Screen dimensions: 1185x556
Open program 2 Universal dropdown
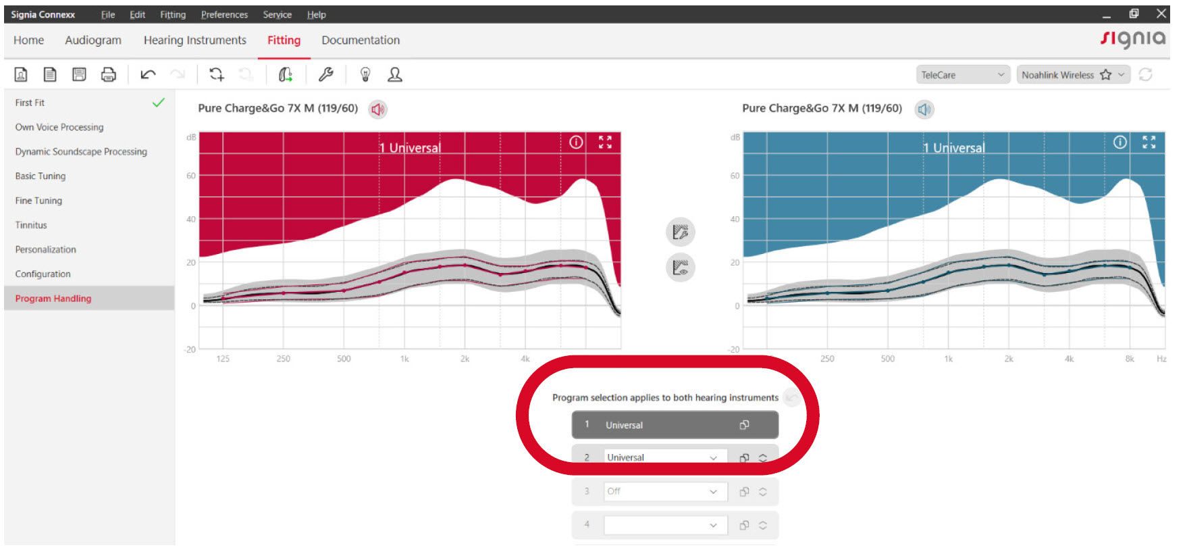(x=666, y=457)
